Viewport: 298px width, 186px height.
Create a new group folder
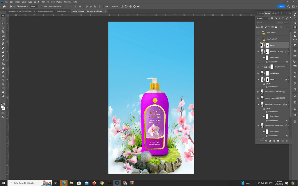point(278,141)
